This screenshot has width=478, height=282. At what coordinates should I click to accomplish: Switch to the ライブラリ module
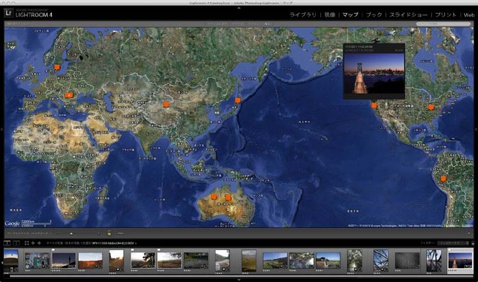(303, 15)
